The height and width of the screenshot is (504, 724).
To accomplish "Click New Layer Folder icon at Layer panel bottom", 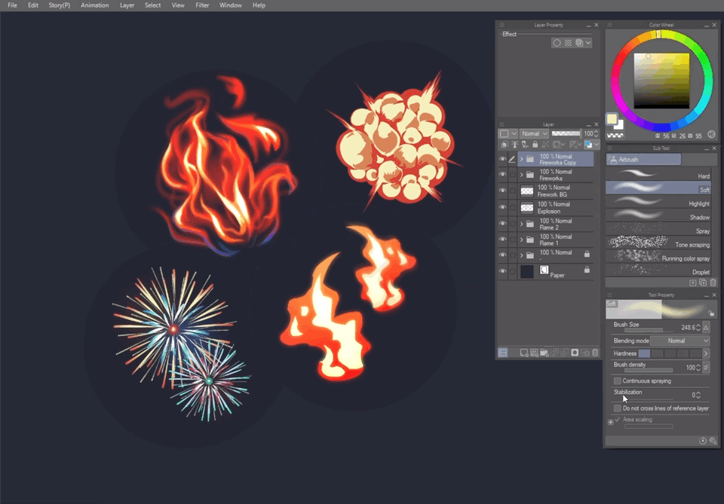I will (x=545, y=353).
